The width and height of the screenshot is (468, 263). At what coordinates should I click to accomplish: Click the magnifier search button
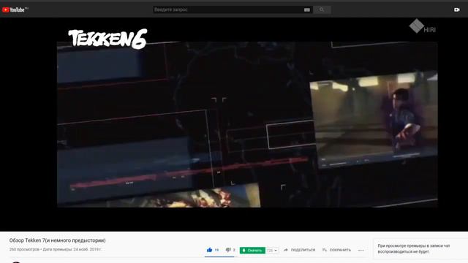pyautogui.click(x=322, y=9)
